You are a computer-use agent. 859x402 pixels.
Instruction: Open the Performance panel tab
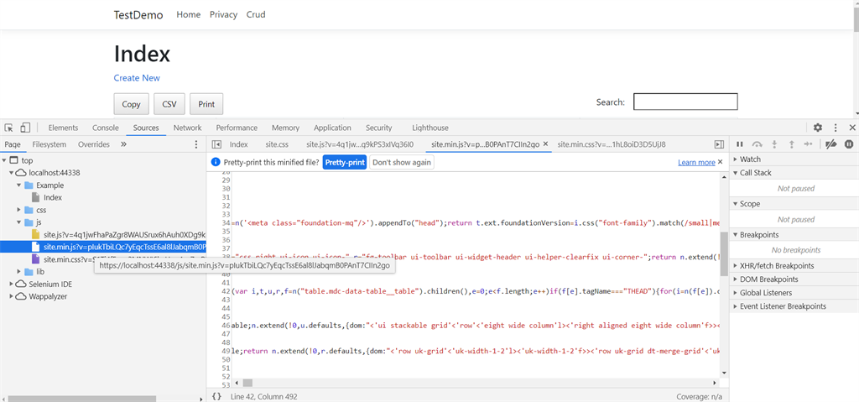[237, 128]
